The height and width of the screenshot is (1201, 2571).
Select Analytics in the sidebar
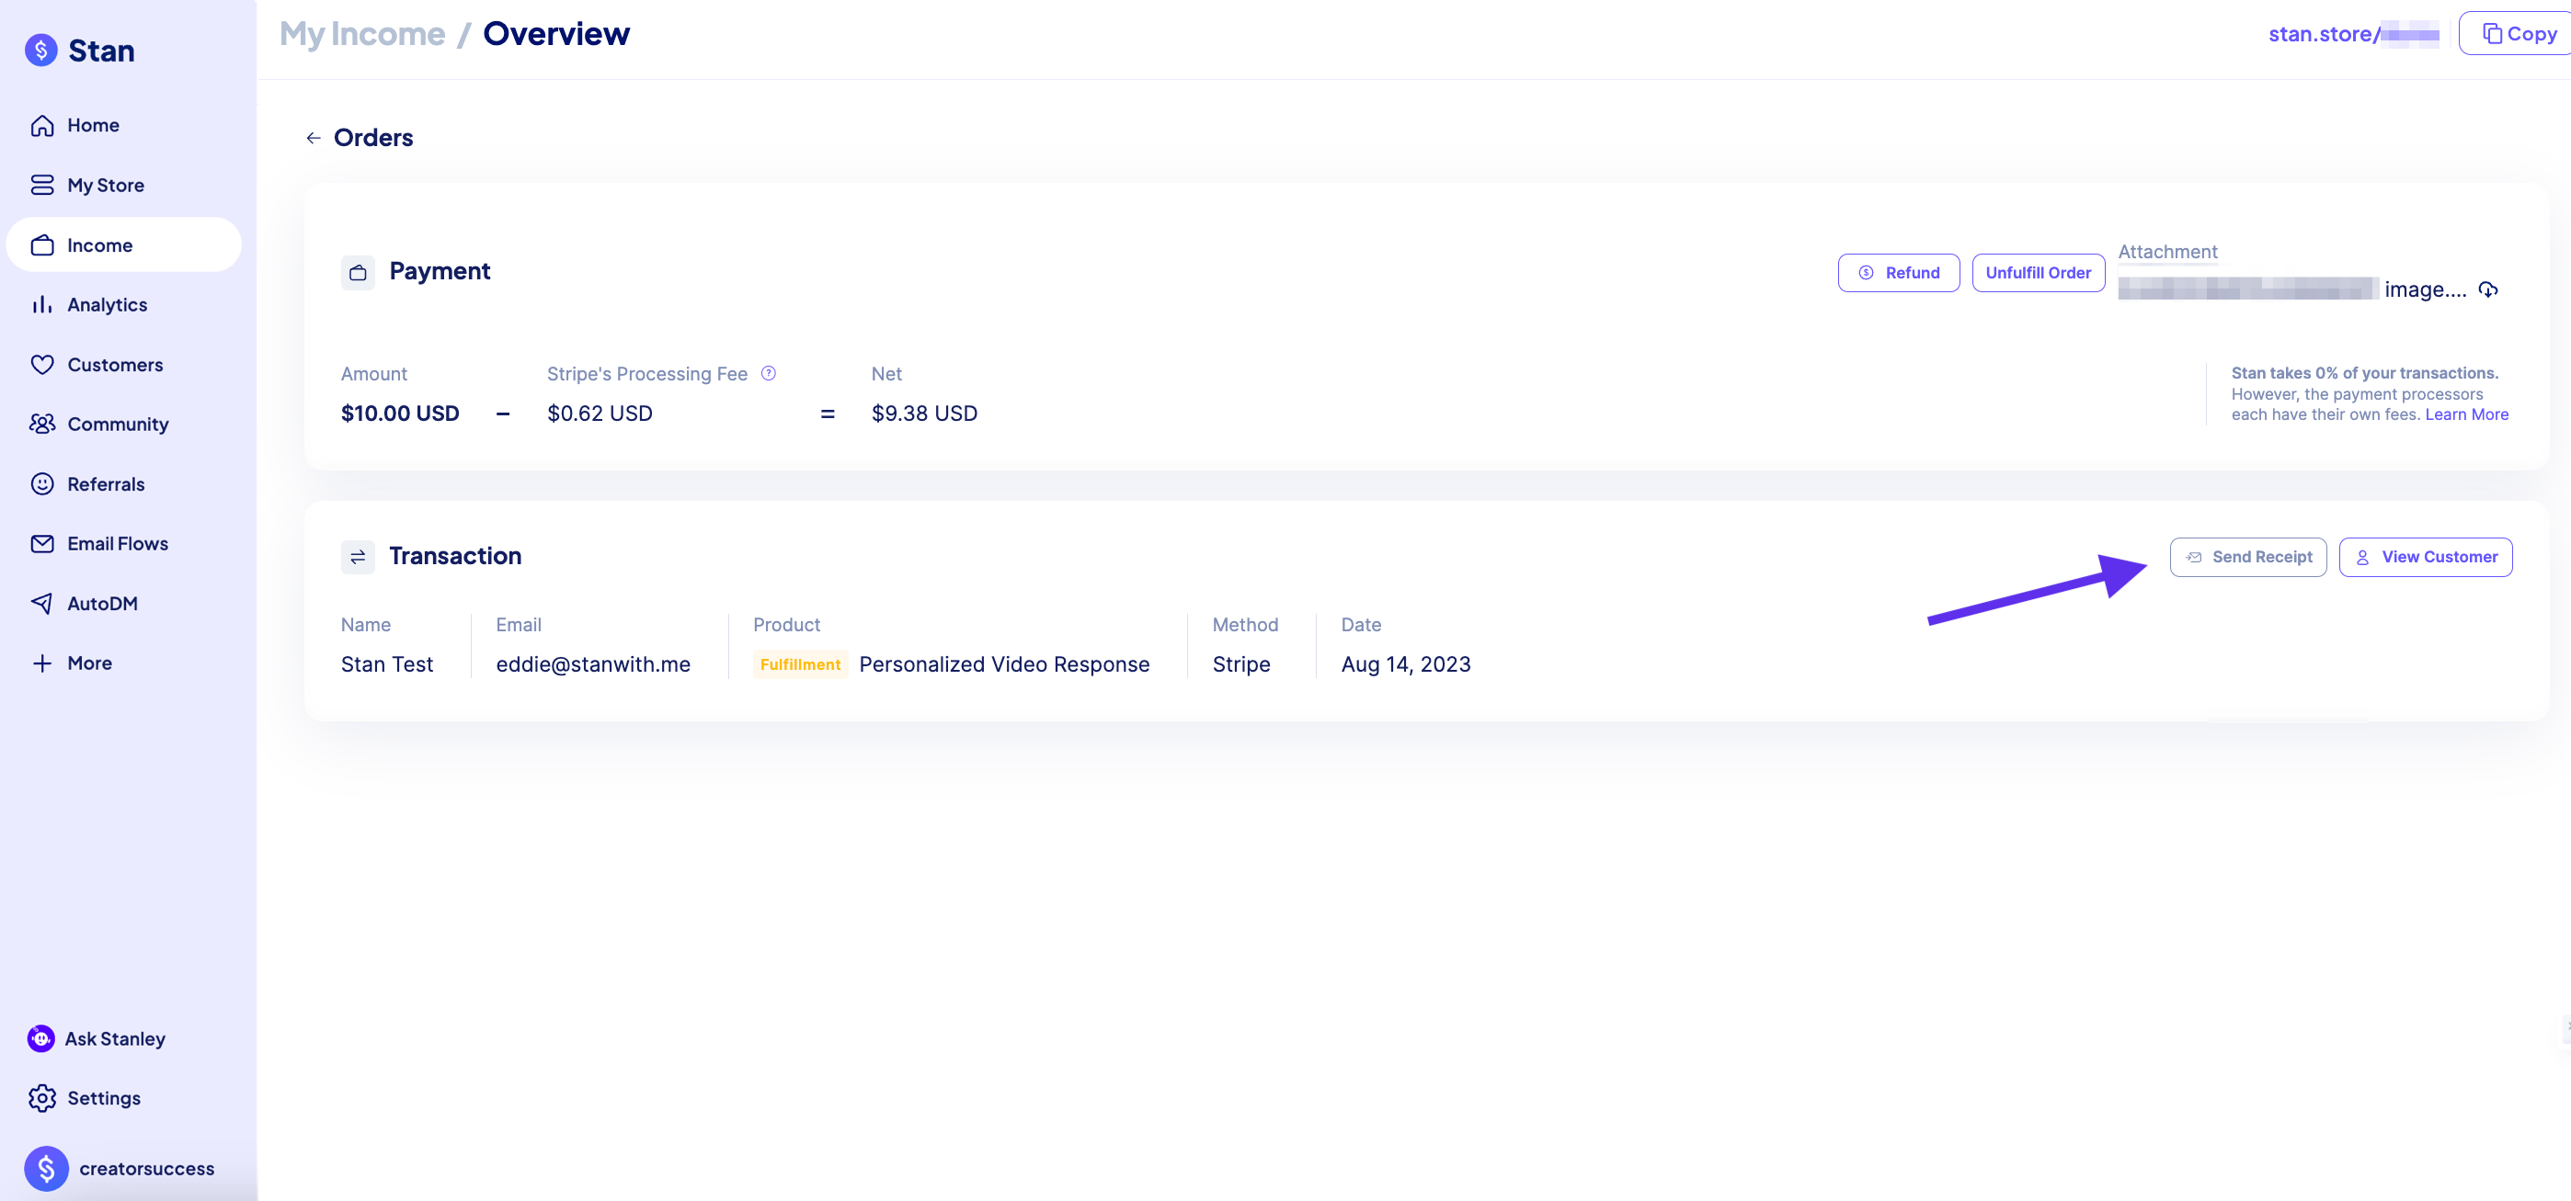[107, 305]
